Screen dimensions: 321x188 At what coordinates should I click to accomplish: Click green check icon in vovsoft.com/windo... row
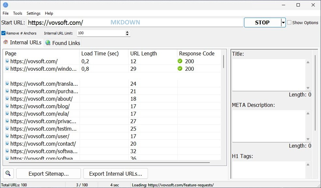coord(180,68)
